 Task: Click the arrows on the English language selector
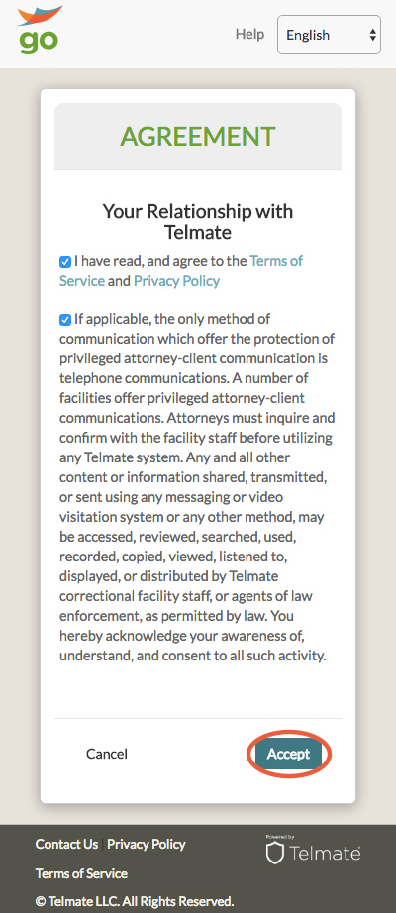click(x=372, y=35)
